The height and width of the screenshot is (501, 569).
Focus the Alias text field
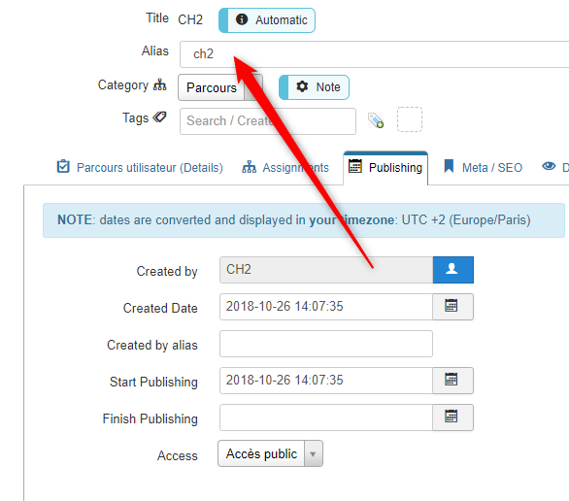[x=374, y=54]
